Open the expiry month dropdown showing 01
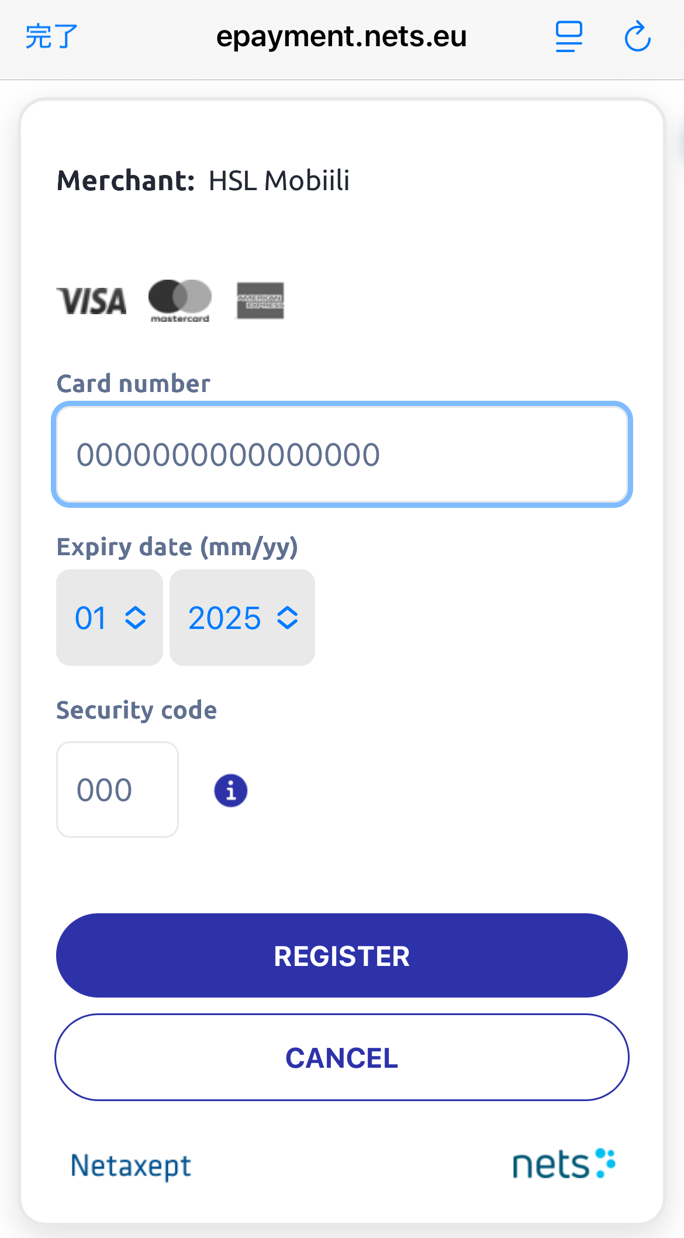The width and height of the screenshot is (684, 1238). [109, 618]
